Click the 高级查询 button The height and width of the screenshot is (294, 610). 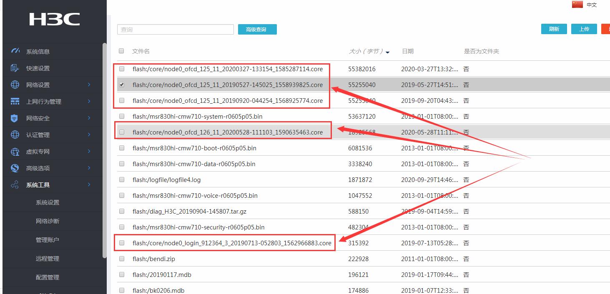pos(257,30)
